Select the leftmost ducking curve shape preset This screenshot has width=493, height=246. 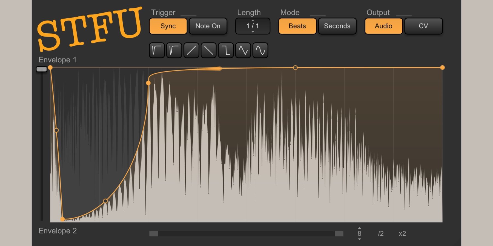(x=157, y=50)
